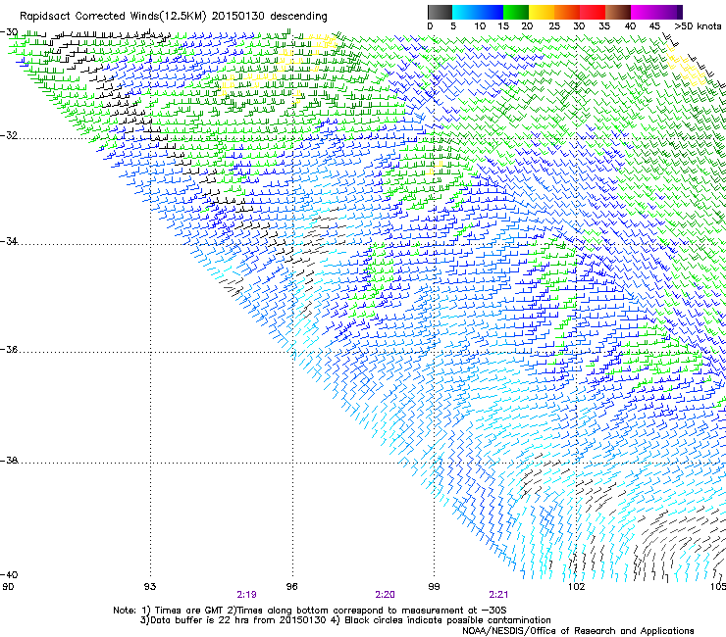The width and height of the screenshot is (726, 637).
Task: Click the gray 0-5 knots color swatch
Action: pyautogui.click(x=440, y=12)
